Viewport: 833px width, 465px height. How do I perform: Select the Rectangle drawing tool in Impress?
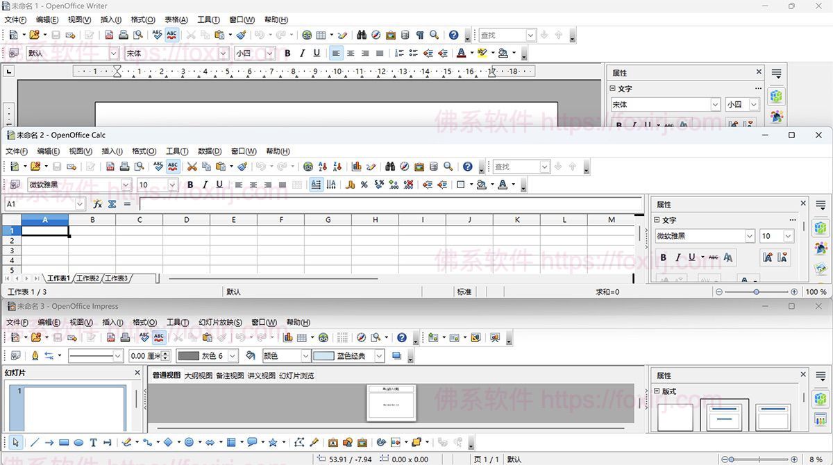(x=63, y=442)
